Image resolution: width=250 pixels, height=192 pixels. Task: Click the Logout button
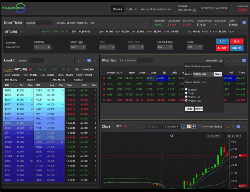(x=243, y=10)
